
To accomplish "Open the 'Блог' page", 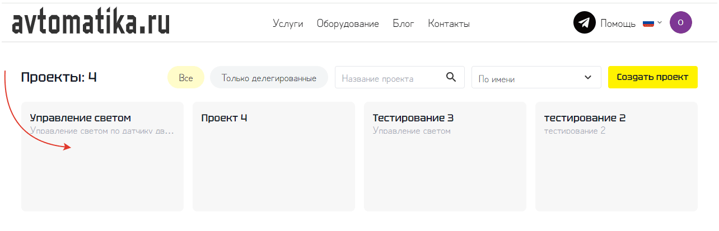I will click(x=403, y=23).
